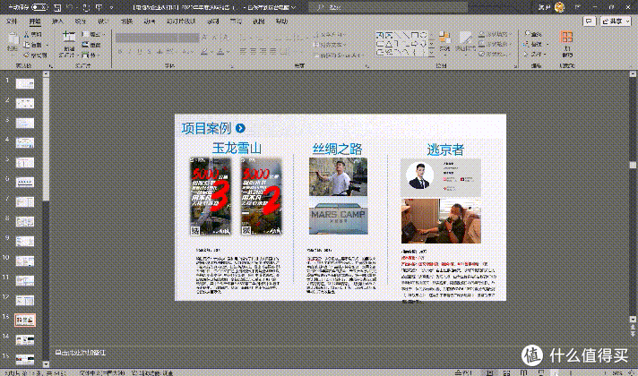Click the Undo arrow icon
The image size is (638, 376).
[x=70, y=7]
